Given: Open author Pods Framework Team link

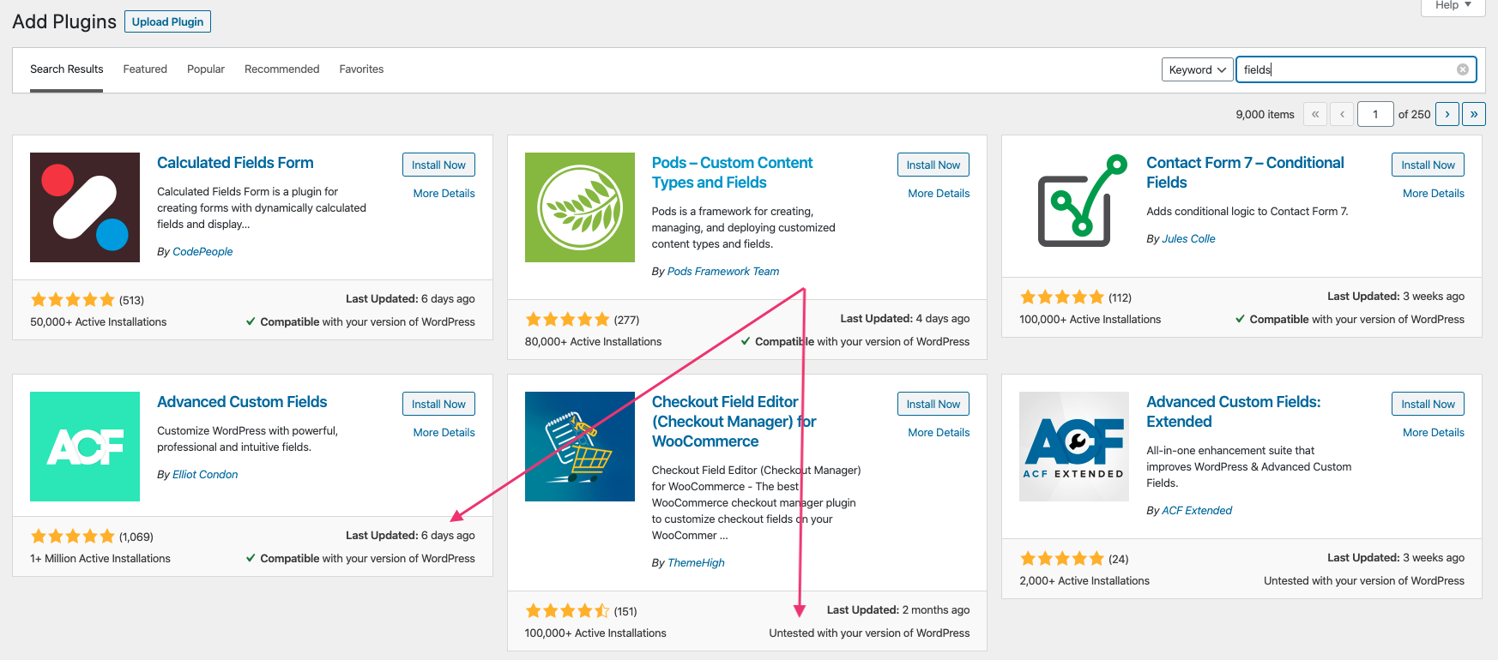Looking at the screenshot, I should click(x=723, y=272).
